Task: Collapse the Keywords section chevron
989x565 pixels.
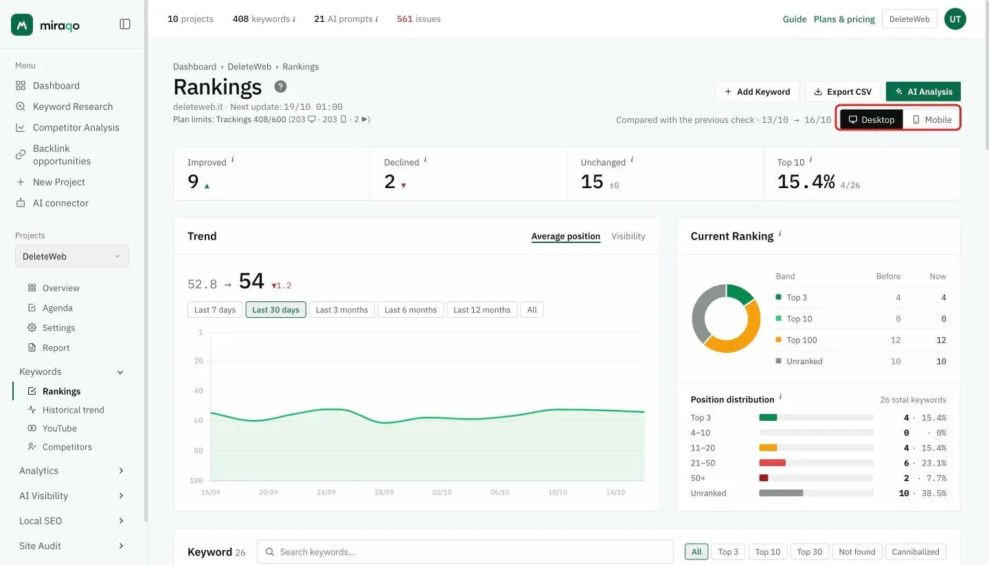Action: pos(120,372)
